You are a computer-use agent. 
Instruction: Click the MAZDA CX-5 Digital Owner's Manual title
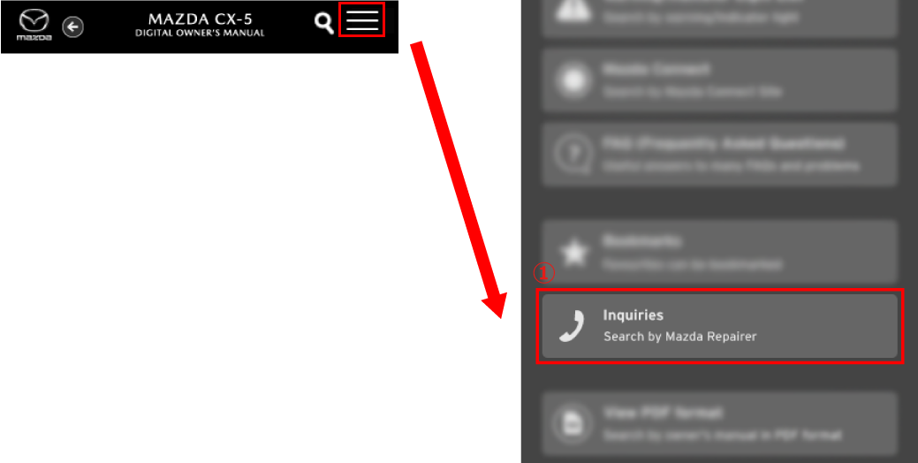pos(200,25)
